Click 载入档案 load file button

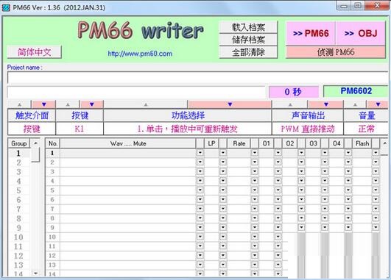pyautogui.click(x=248, y=27)
